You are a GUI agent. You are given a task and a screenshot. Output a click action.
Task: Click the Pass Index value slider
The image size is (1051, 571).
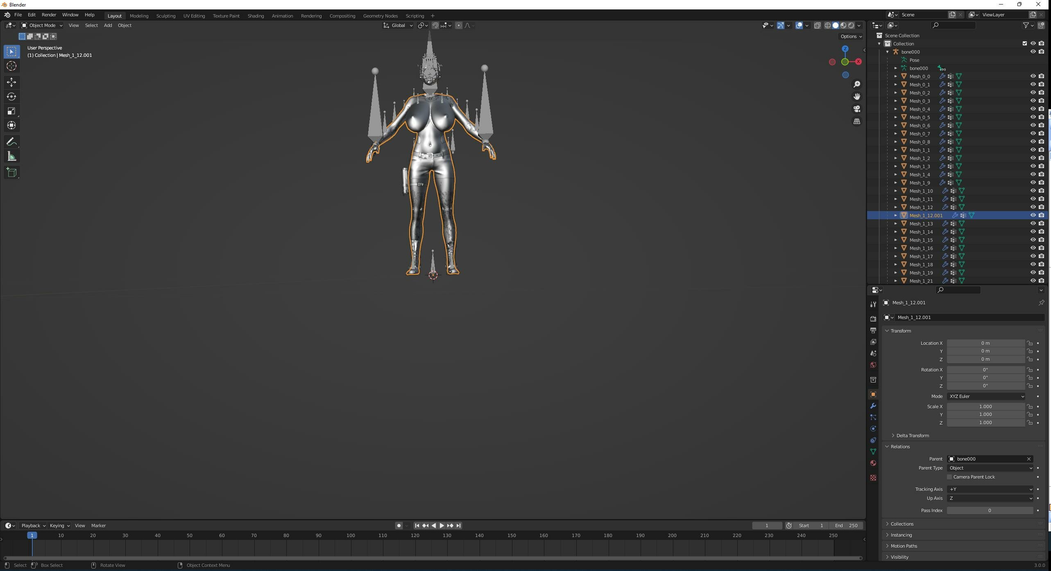coord(990,510)
